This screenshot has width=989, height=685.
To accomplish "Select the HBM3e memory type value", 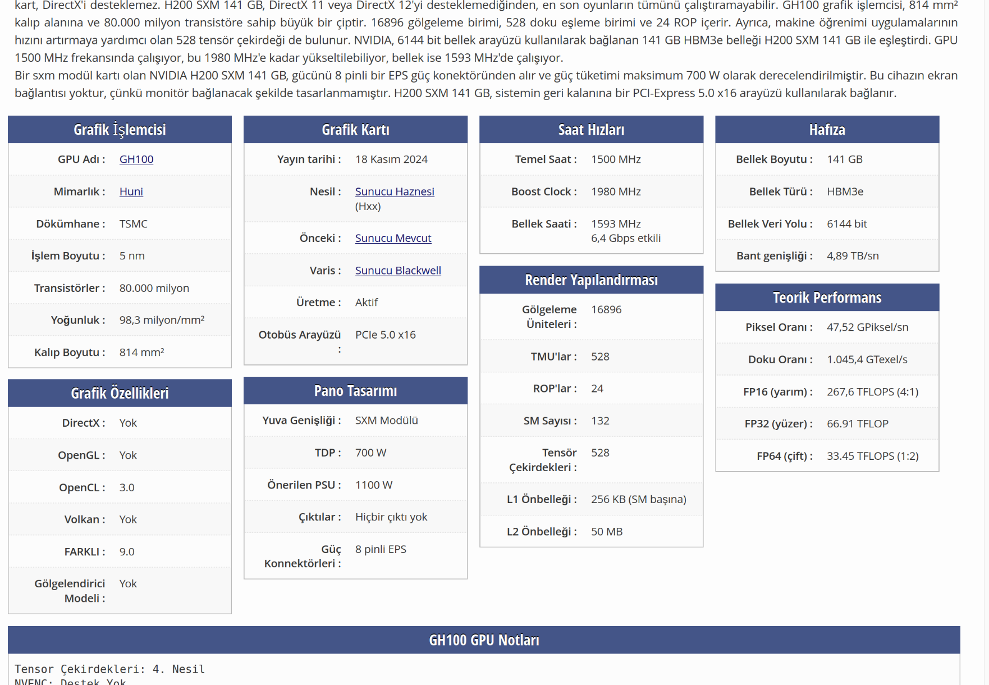I will tap(845, 191).
